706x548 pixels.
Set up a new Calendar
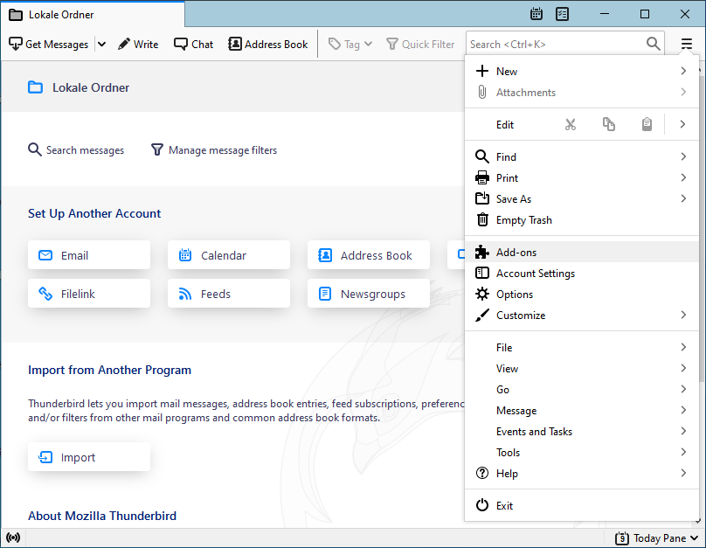click(229, 255)
